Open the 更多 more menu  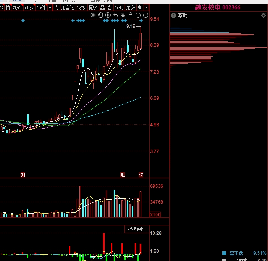point(130,7)
